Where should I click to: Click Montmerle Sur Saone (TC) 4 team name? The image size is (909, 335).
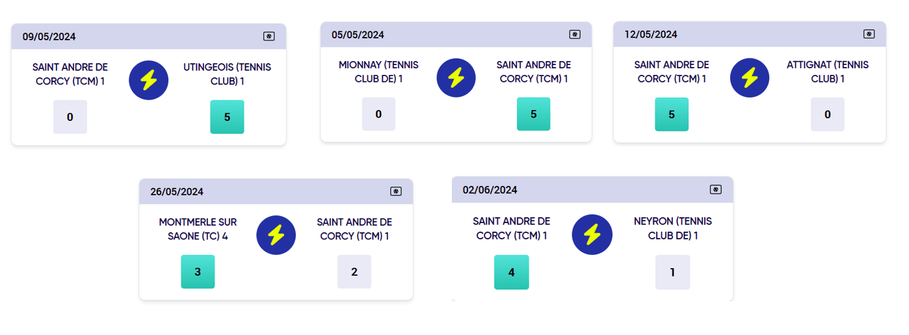tap(198, 229)
